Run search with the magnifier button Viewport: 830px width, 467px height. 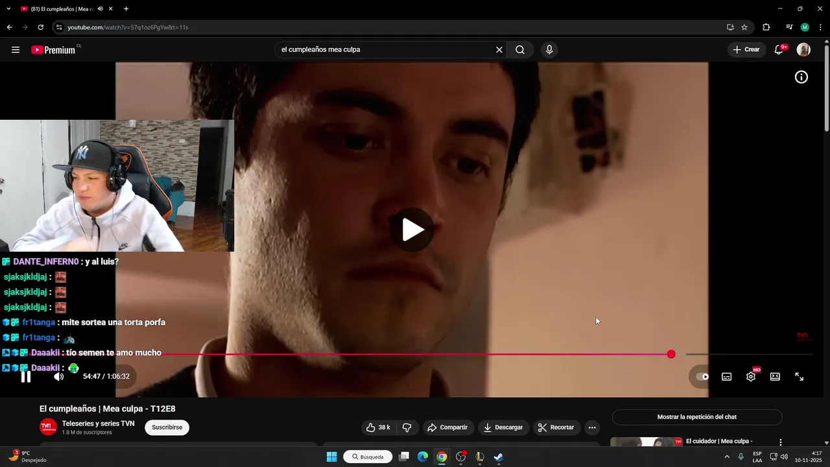pos(520,50)
